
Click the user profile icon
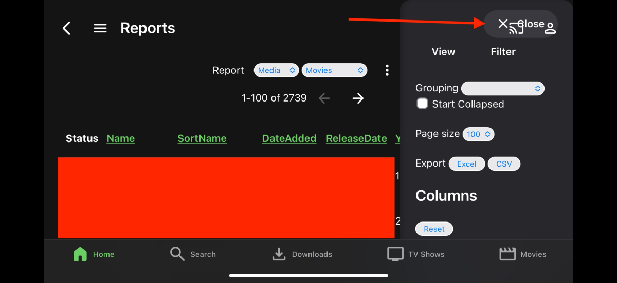[x=550, y=28]
